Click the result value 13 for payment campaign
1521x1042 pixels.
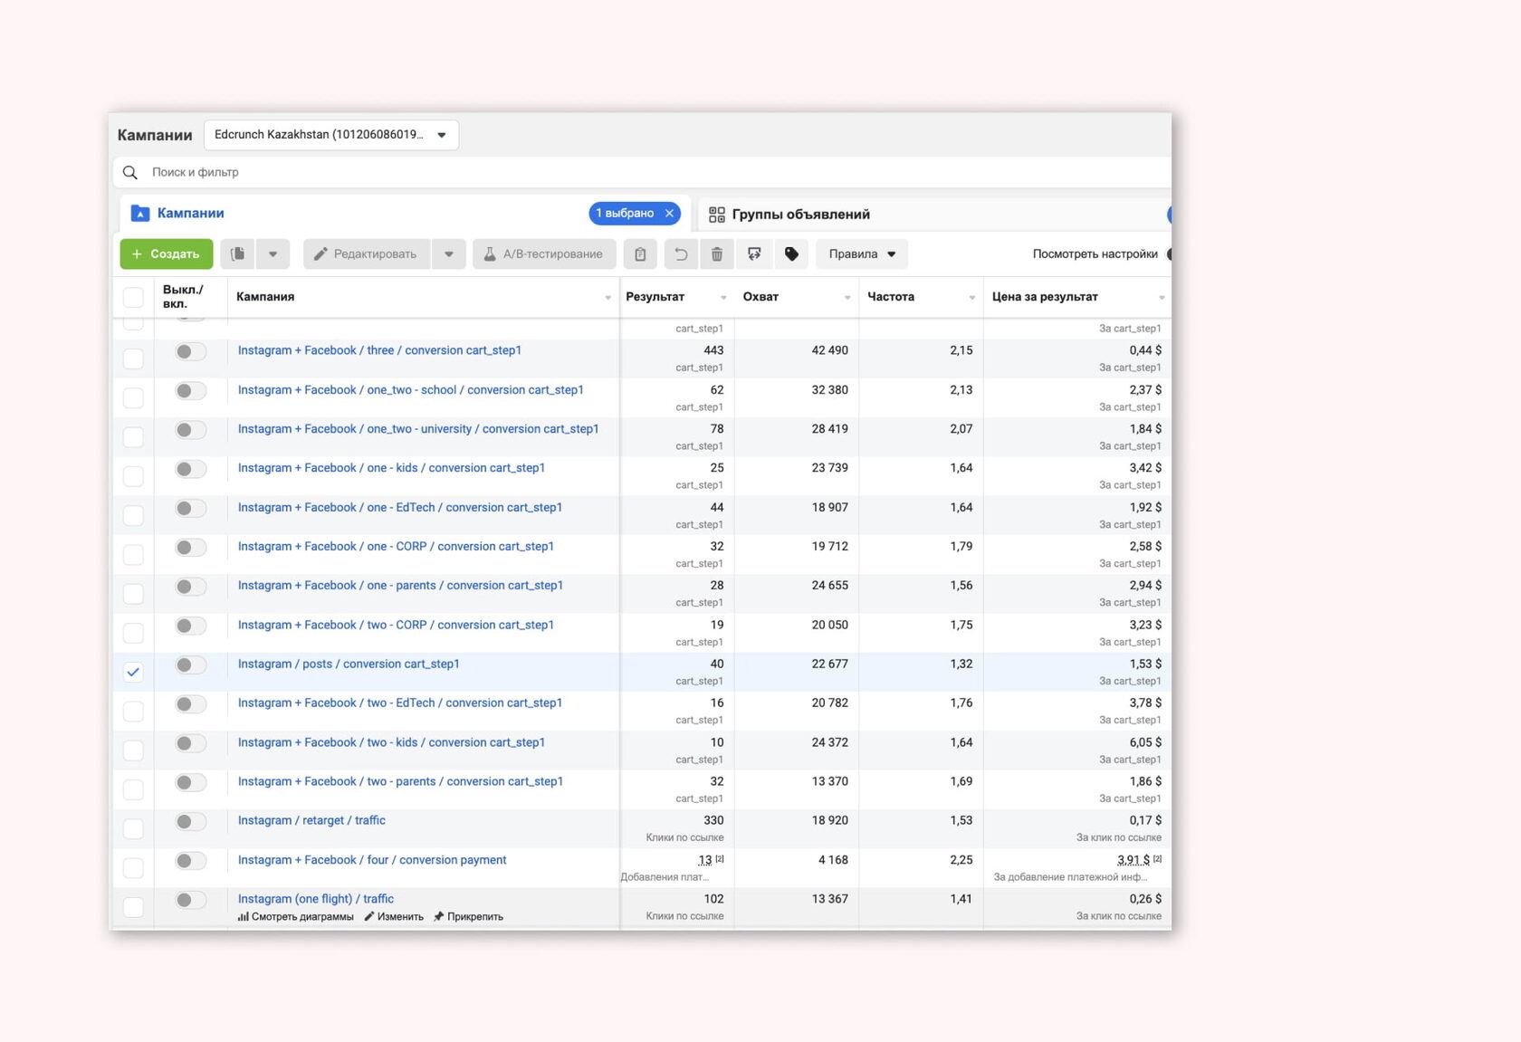click(x=705, y=860)
